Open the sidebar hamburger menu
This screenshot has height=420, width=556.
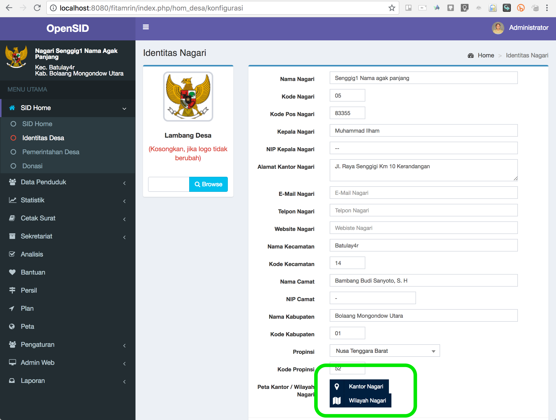click(x=146, y=27)
